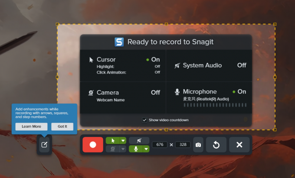Grab the top-center selection handle
Image resolution: width=295 pixels, height=178 pixels.
[166, 24]
